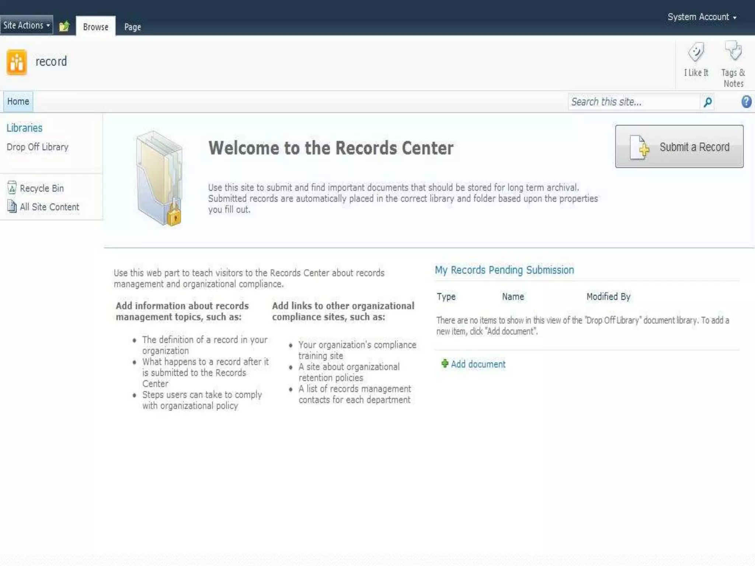Click the Navigate Up folder icon
755x566 pixels.
pyautogui.click(x=64, y=27)
